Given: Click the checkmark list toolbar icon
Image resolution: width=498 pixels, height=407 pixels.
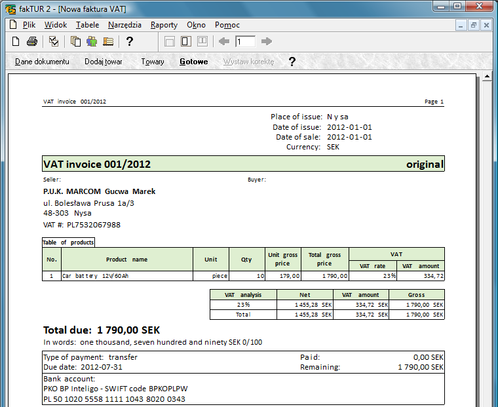Looking at the screenshot, I should click(x=54, y=41).
